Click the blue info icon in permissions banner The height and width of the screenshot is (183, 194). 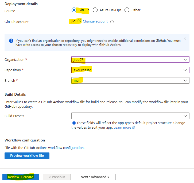11,41
